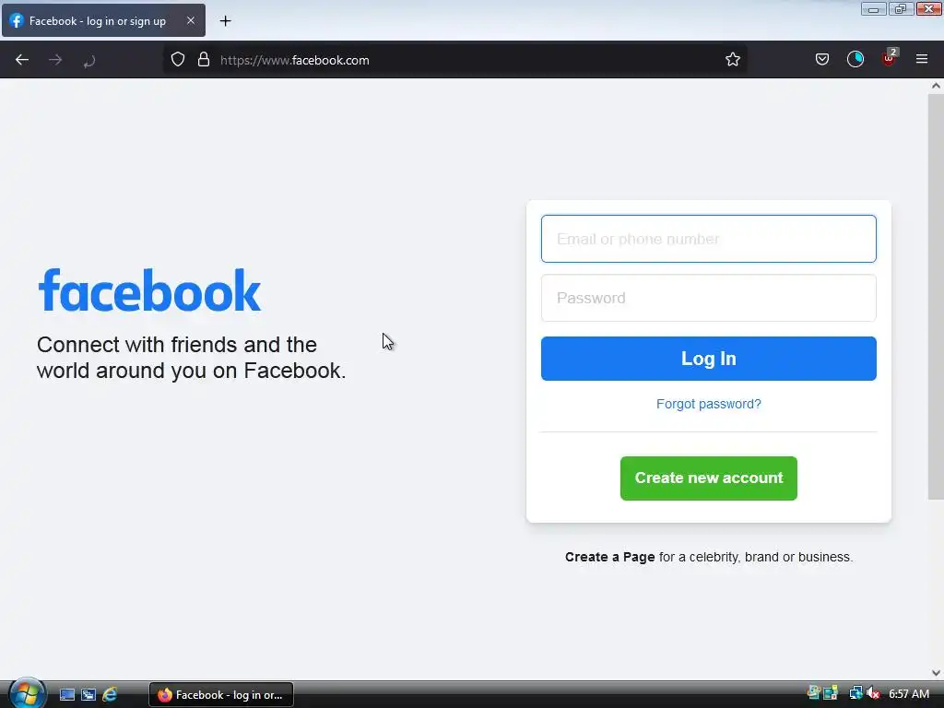
Task: Open the Windows Start orb
Action: click(26, 693)
